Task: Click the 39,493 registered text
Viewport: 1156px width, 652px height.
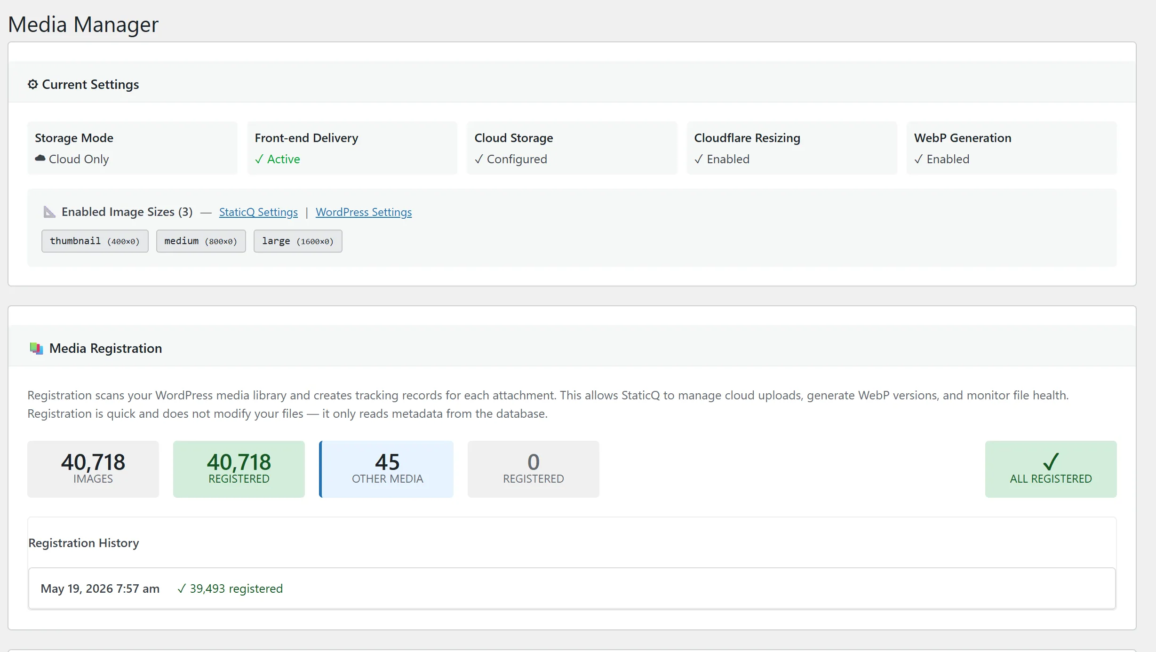Action: [236, 588]
